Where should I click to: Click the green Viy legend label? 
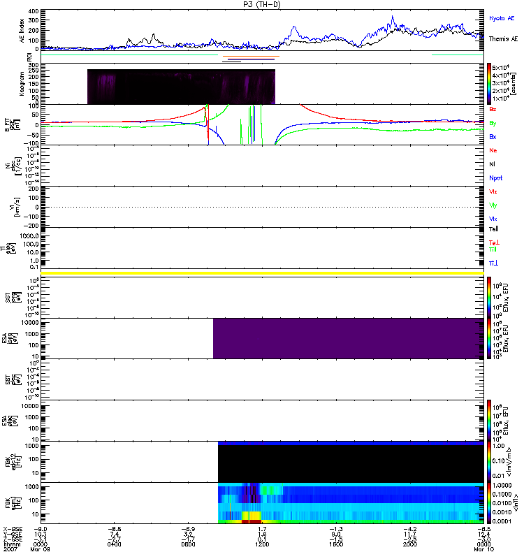[x=493, y=205]
